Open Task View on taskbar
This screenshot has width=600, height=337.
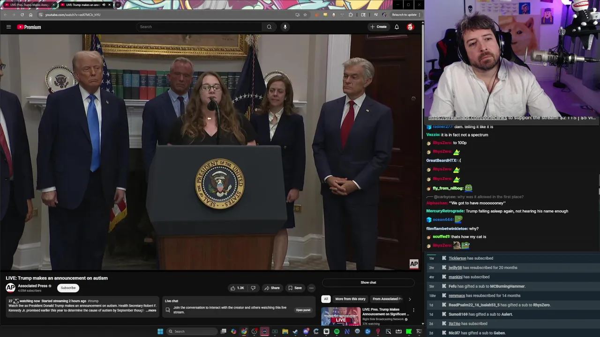[224, 331]
